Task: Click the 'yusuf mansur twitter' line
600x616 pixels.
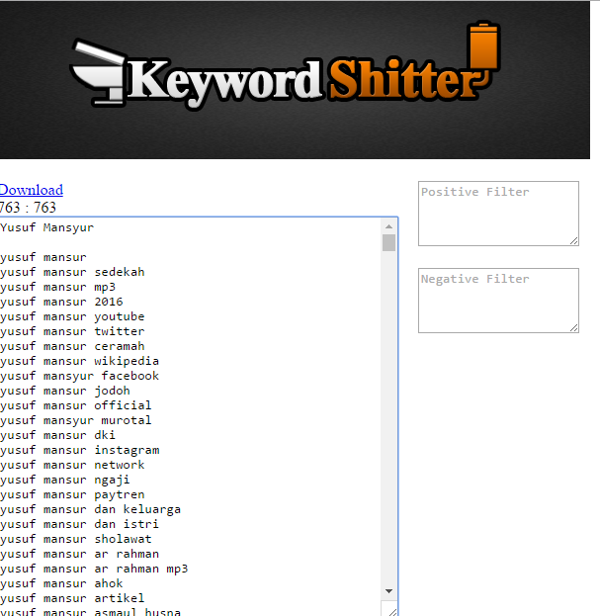Action: click(72, 331)
